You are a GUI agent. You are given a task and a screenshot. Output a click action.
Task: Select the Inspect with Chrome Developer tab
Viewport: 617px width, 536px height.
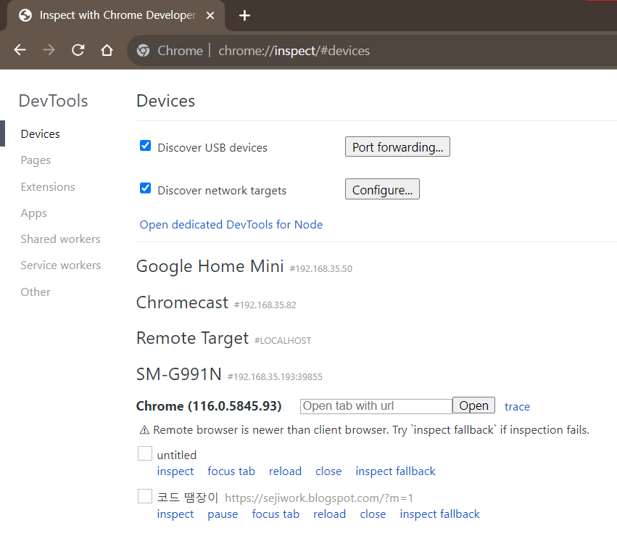117,15
